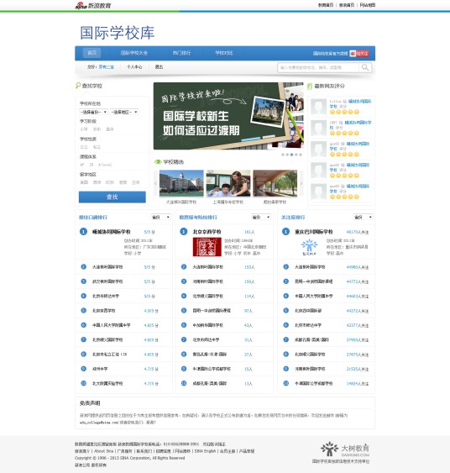
Task: Go to previous school in featured carousel
Action: tap(155, 183)
